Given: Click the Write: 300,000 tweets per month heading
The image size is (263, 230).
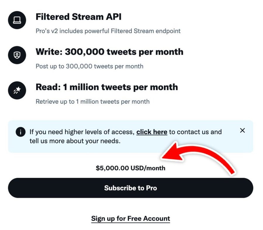Looking at the screenshot, I should tap(109, 52).
